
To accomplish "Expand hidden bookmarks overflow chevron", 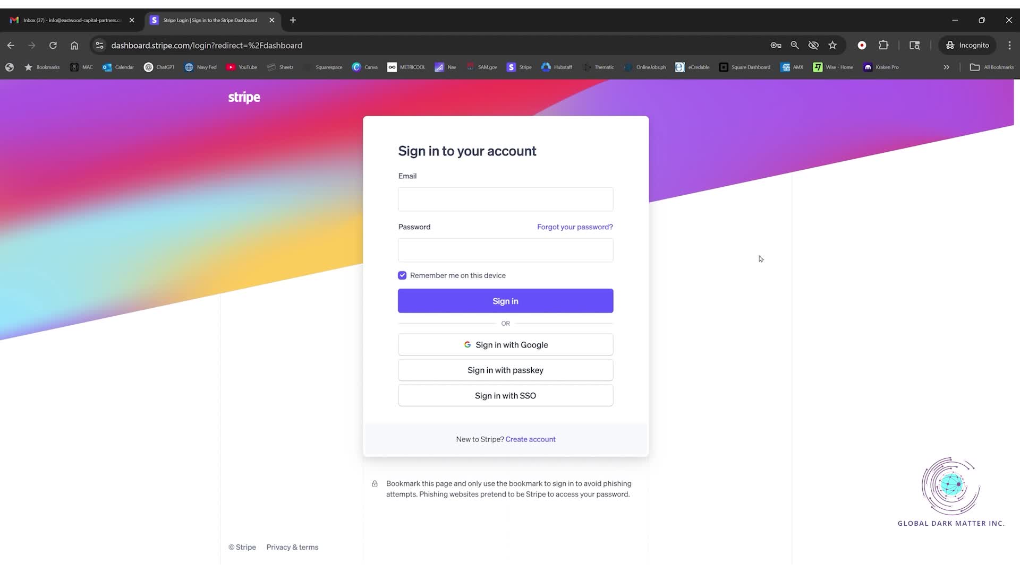I will click(x=946, y=67).
